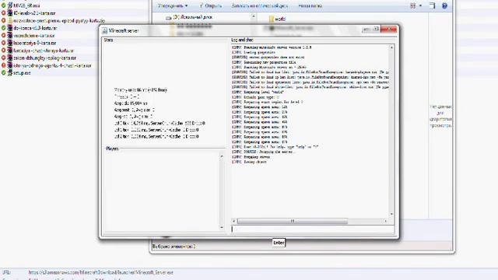This screenshot has height=280, width=498.
Task: Click the Log and chat panel heading
Action: point(242,40)
